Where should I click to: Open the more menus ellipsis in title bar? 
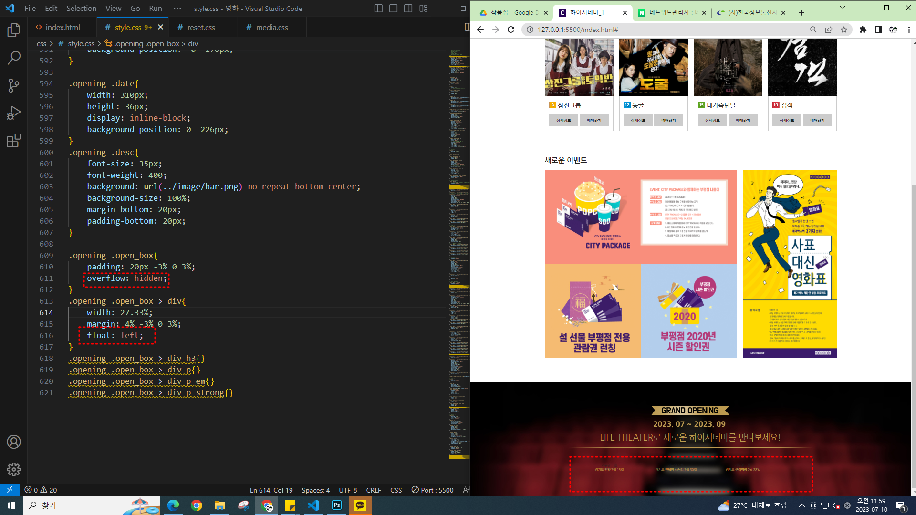click(x=177, y=9)
